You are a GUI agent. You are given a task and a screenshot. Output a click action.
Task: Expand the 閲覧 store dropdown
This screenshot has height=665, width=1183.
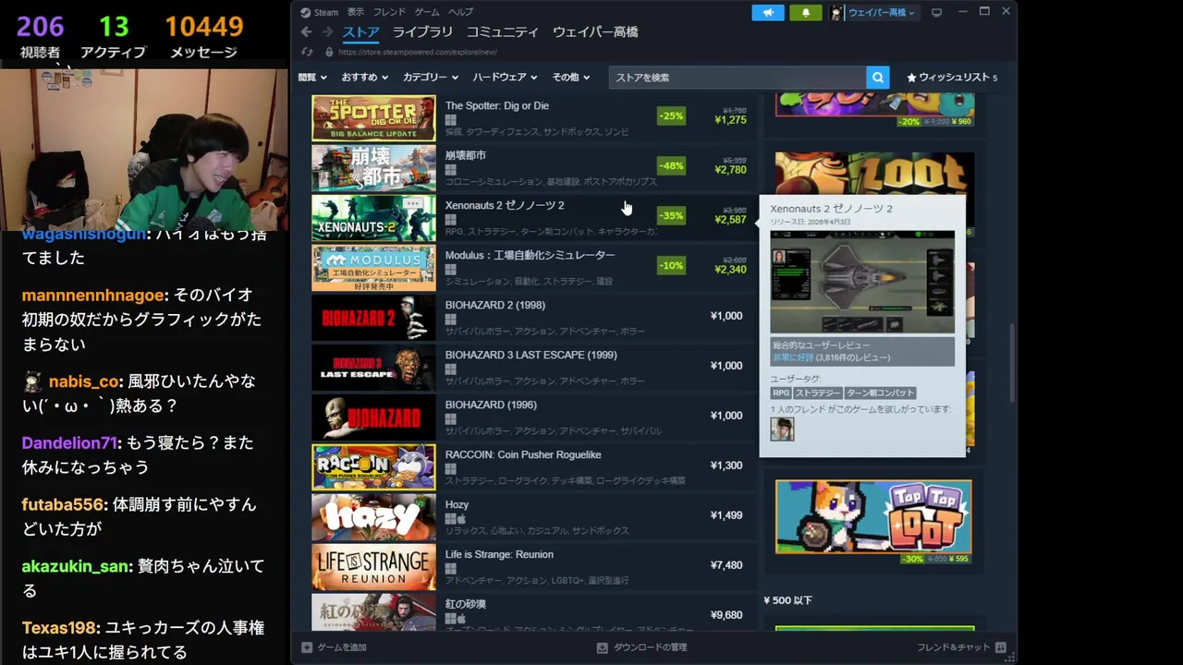[312, 78]
